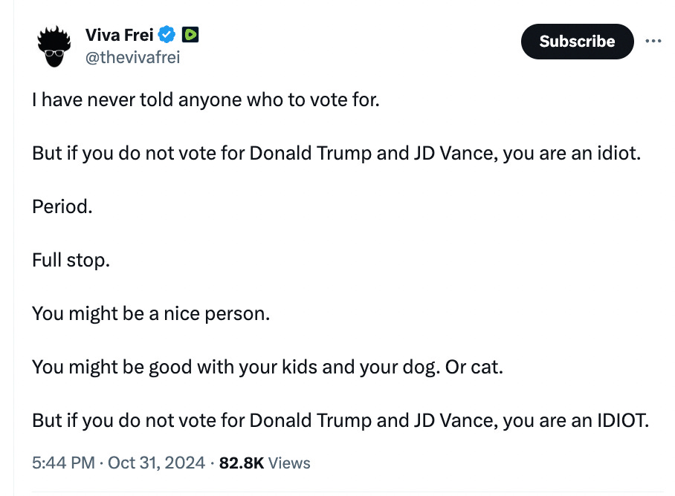Click the 'Period.' line in the post

62,206
